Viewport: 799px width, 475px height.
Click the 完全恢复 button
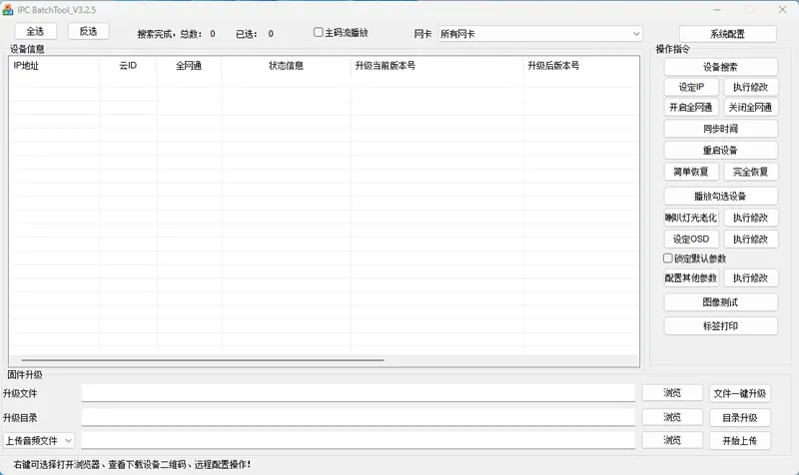click(750, 172)
